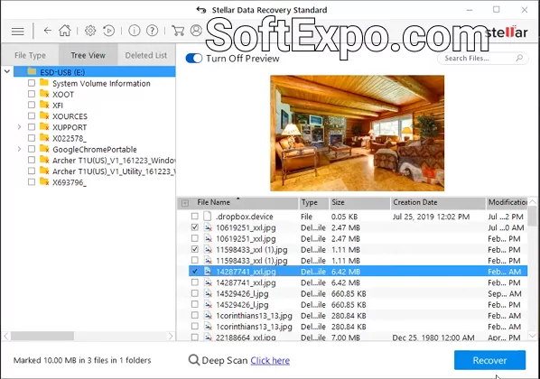The width and height of the screenshot is (540, 379).
Task: Tick the .dropbox.device file checkbox
Action: [194, 217]
